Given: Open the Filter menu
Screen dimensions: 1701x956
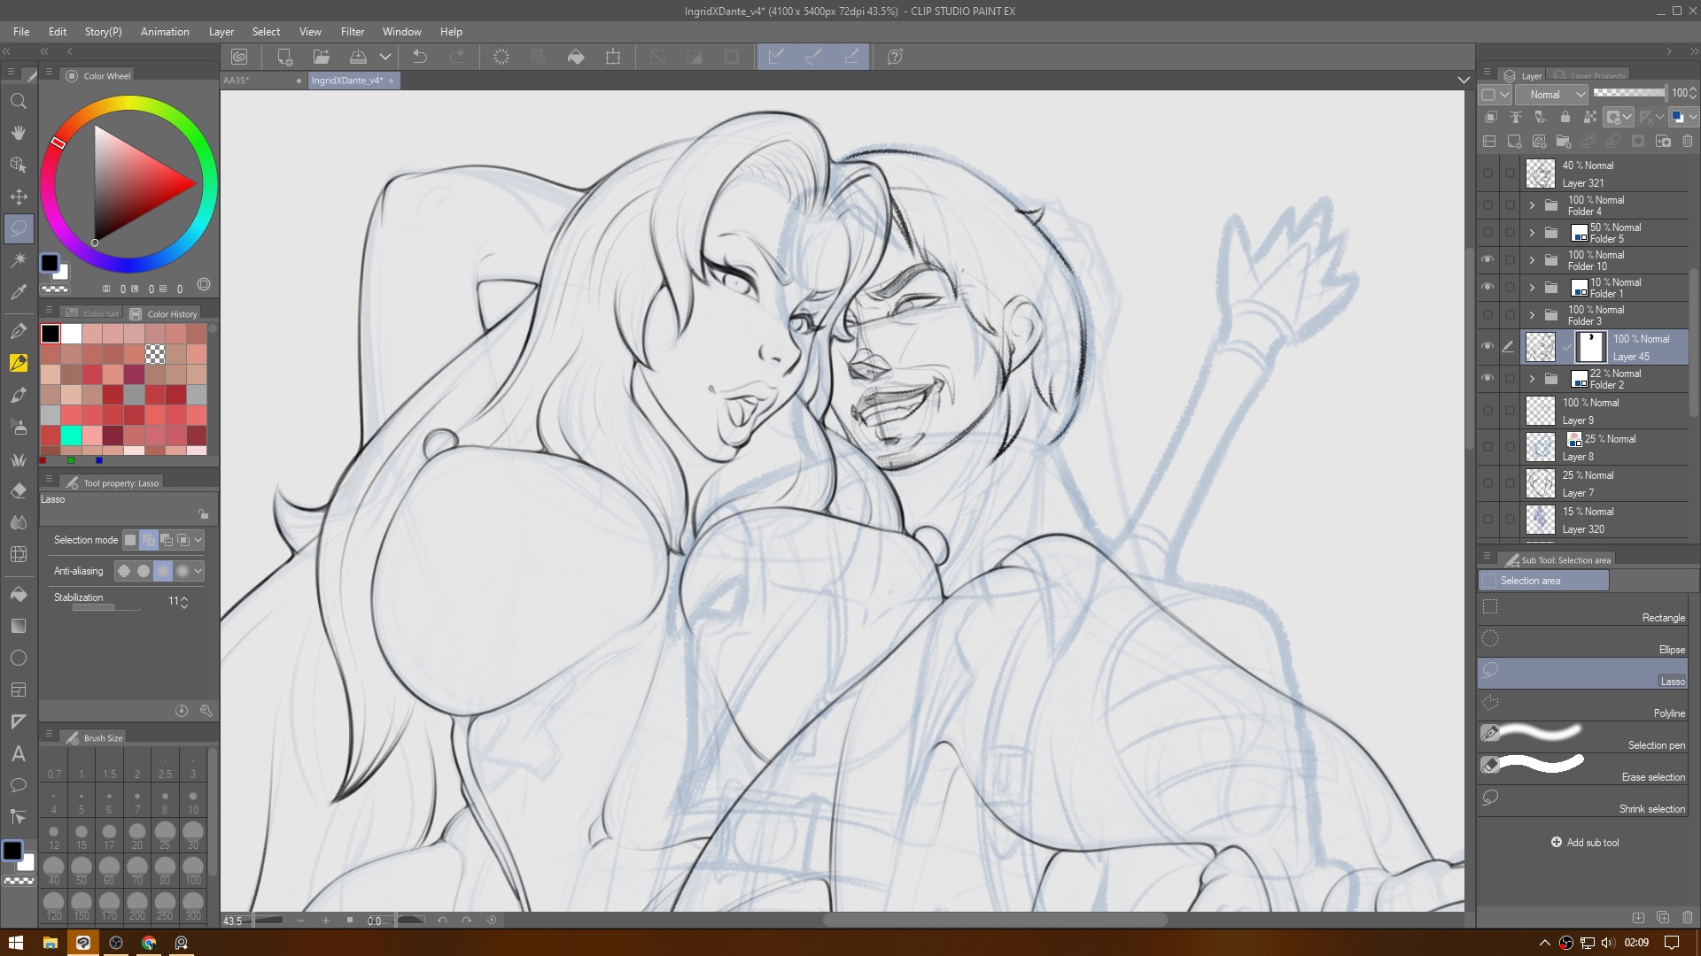Looking at the screenshot, I should tap(353, 32).
